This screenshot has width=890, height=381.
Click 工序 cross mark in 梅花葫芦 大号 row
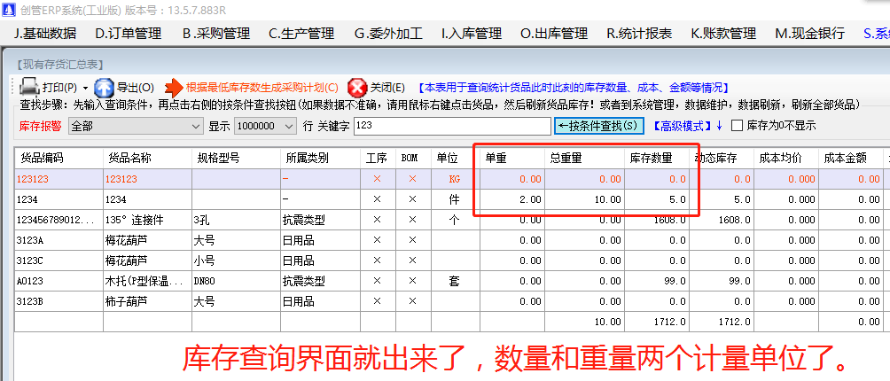click(377, 240)
